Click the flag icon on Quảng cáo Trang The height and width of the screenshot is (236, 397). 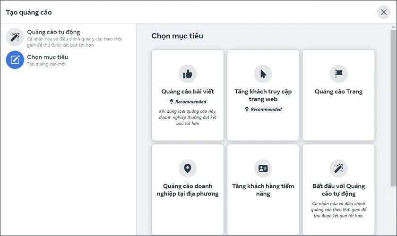click(x=338, y=74)
